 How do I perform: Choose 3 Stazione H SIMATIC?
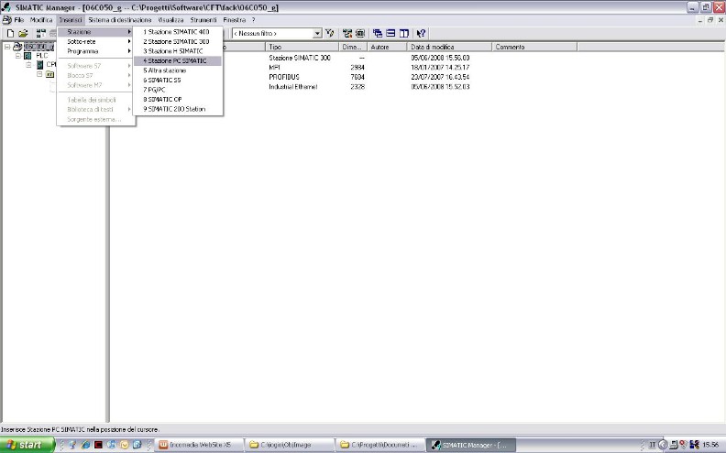pos(178,51)
